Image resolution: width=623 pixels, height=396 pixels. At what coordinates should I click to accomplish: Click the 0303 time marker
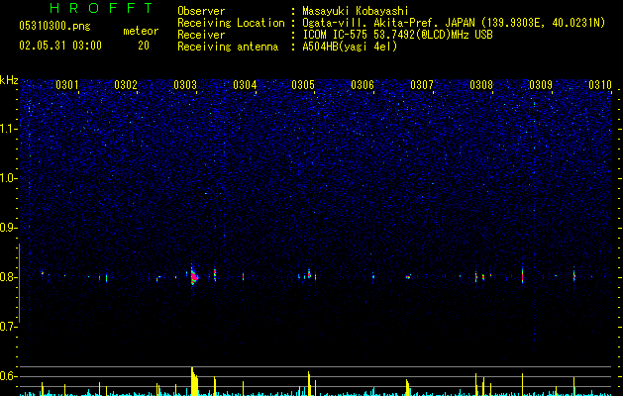[x=185, y=85]
